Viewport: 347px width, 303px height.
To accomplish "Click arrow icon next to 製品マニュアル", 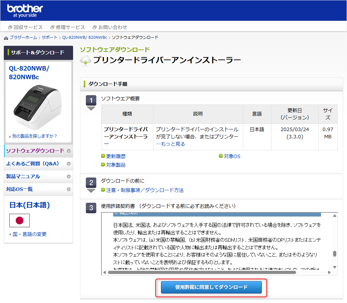I will (x=69, y=177).
